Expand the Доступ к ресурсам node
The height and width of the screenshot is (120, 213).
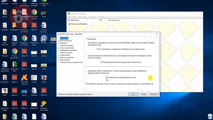click(x=59, y=57)
